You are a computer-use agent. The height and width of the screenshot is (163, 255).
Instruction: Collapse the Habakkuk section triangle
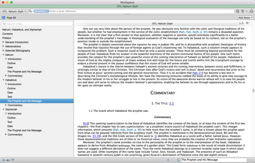[3, 80]
